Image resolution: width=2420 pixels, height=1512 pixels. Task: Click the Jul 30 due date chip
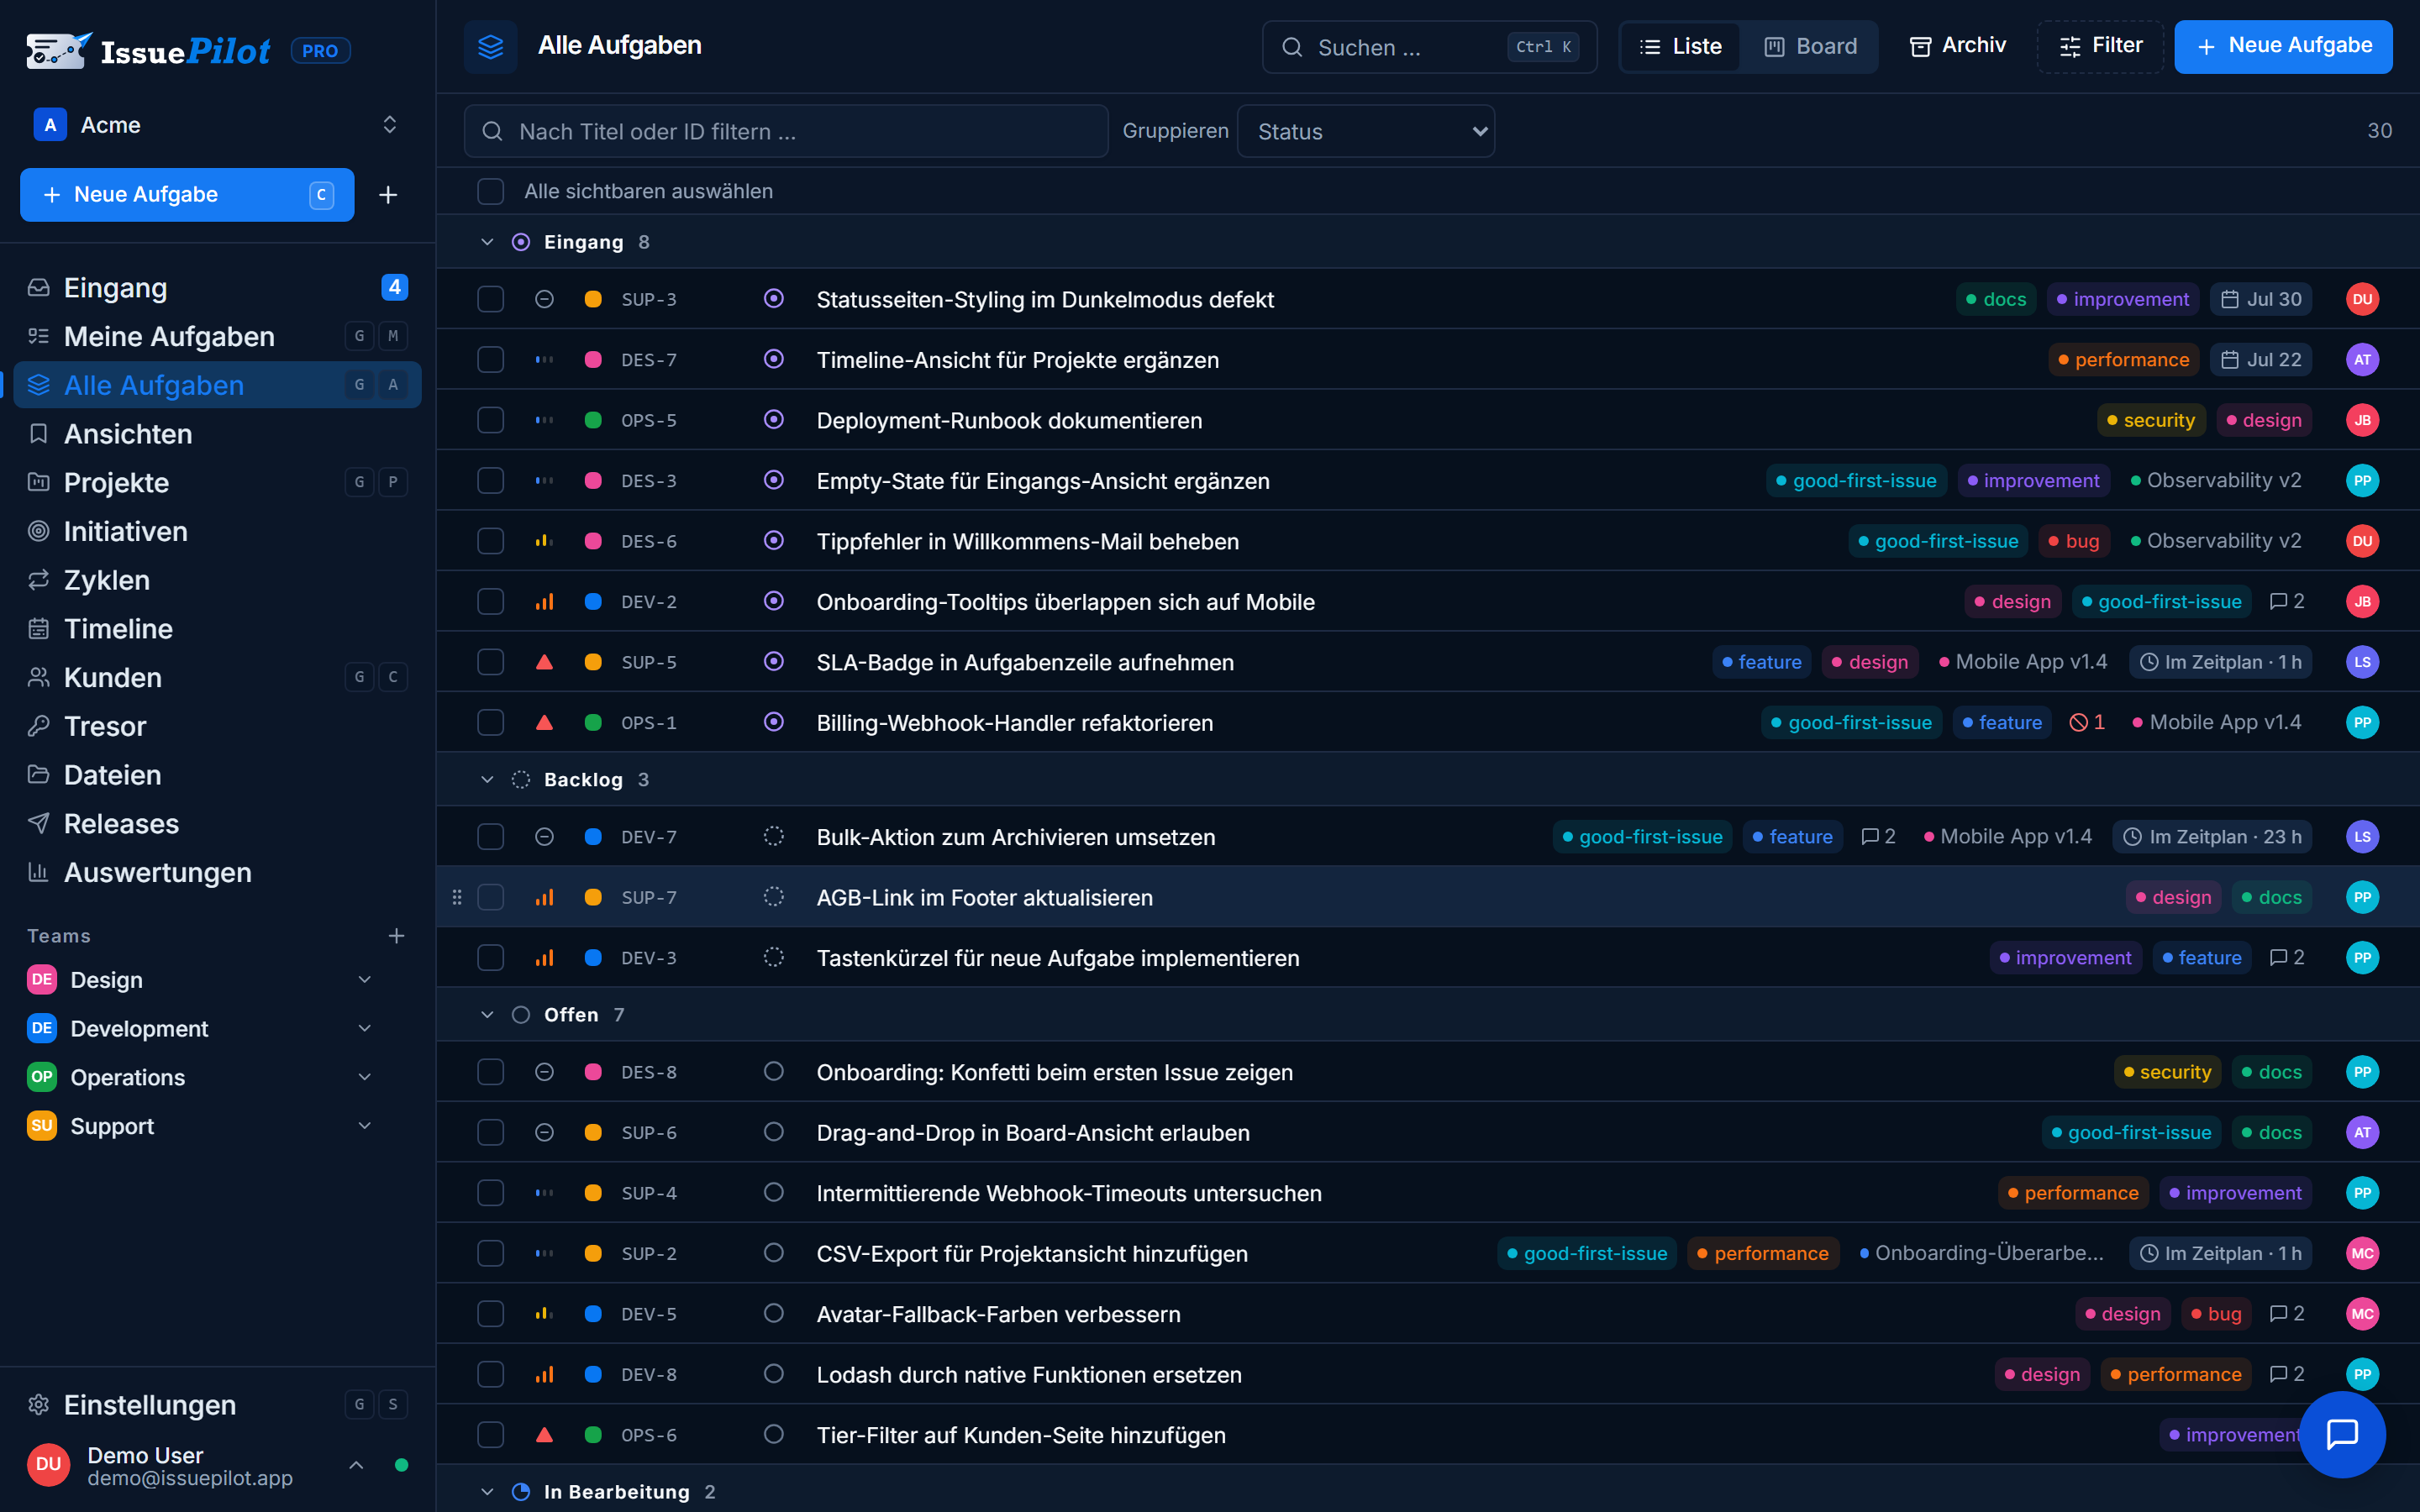[2261, 299]
